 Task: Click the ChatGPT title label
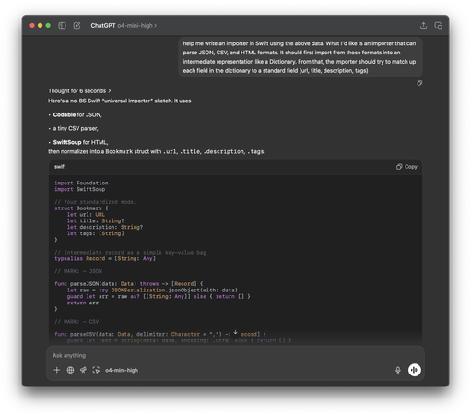point(103,26)
